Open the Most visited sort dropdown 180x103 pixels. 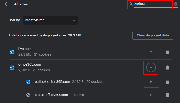50,20
